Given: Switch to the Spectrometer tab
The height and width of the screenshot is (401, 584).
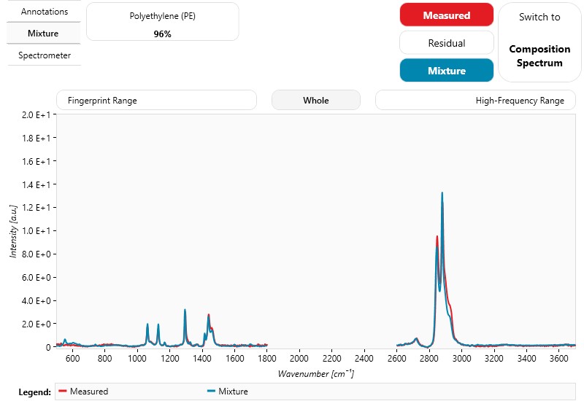Looking at the screenshot, I should (x=44, y=55).
